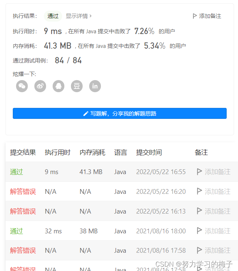Image resolution: width=238 pixels, height=271 pixels.
Task: Click flag icon in 2021/08/16 18:00 row
Action: pyautogui.click(x=200, y=230)
